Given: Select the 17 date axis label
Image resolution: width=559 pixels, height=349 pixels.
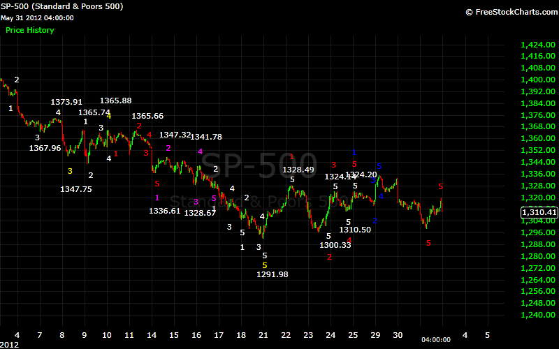Looking at the screenshot, I should point(219,335).
